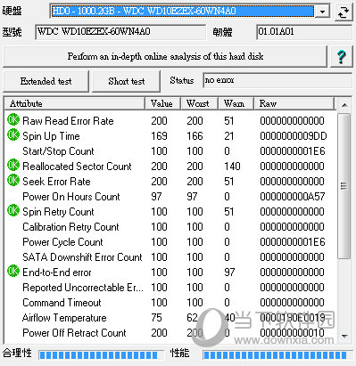Sort by the Warn column header
This screenshot has width=356, height=366.
pyautogui.click(x=236, y=103)
